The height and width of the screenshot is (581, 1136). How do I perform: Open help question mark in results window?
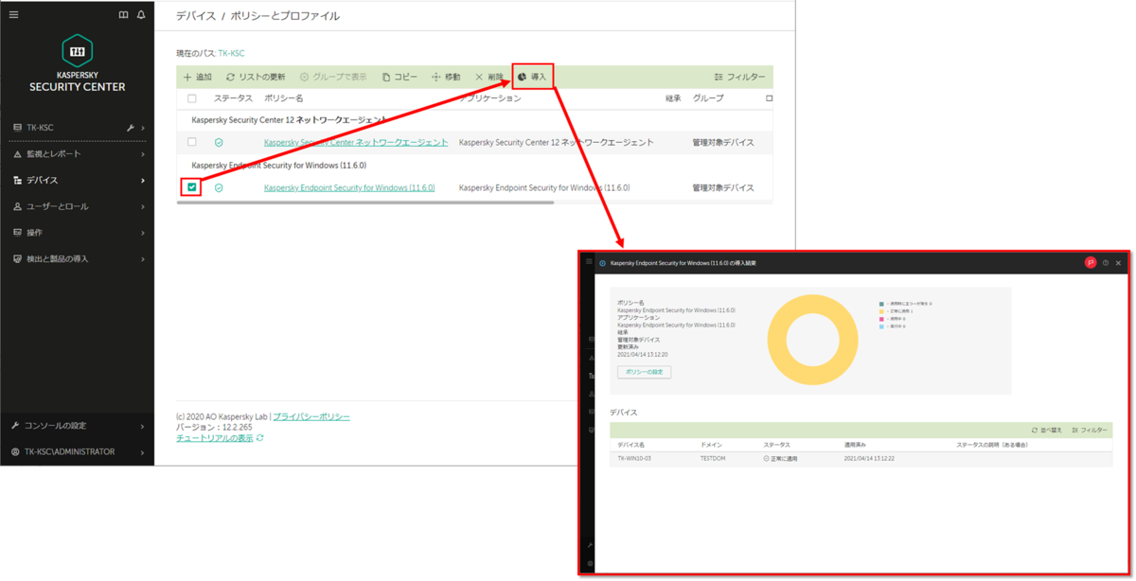1105,263
